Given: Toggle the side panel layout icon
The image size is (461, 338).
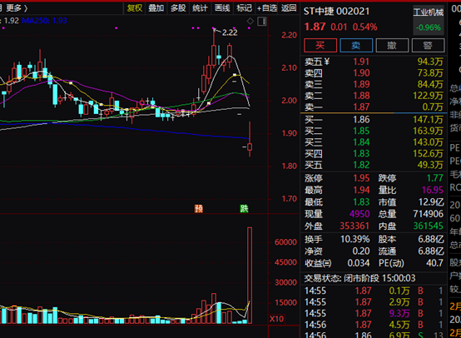Looking at the screenshot, I should tap(261, 21).
